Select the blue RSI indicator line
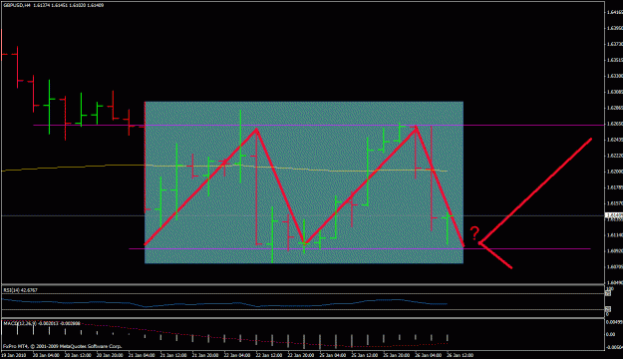The image size is (623, 359). [x=224, y=303]
